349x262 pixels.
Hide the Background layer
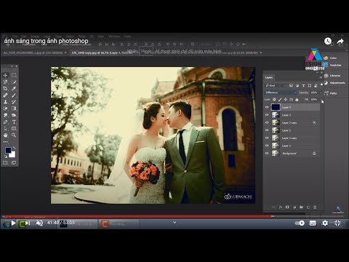pyautogui.click(x=267, y=154)
